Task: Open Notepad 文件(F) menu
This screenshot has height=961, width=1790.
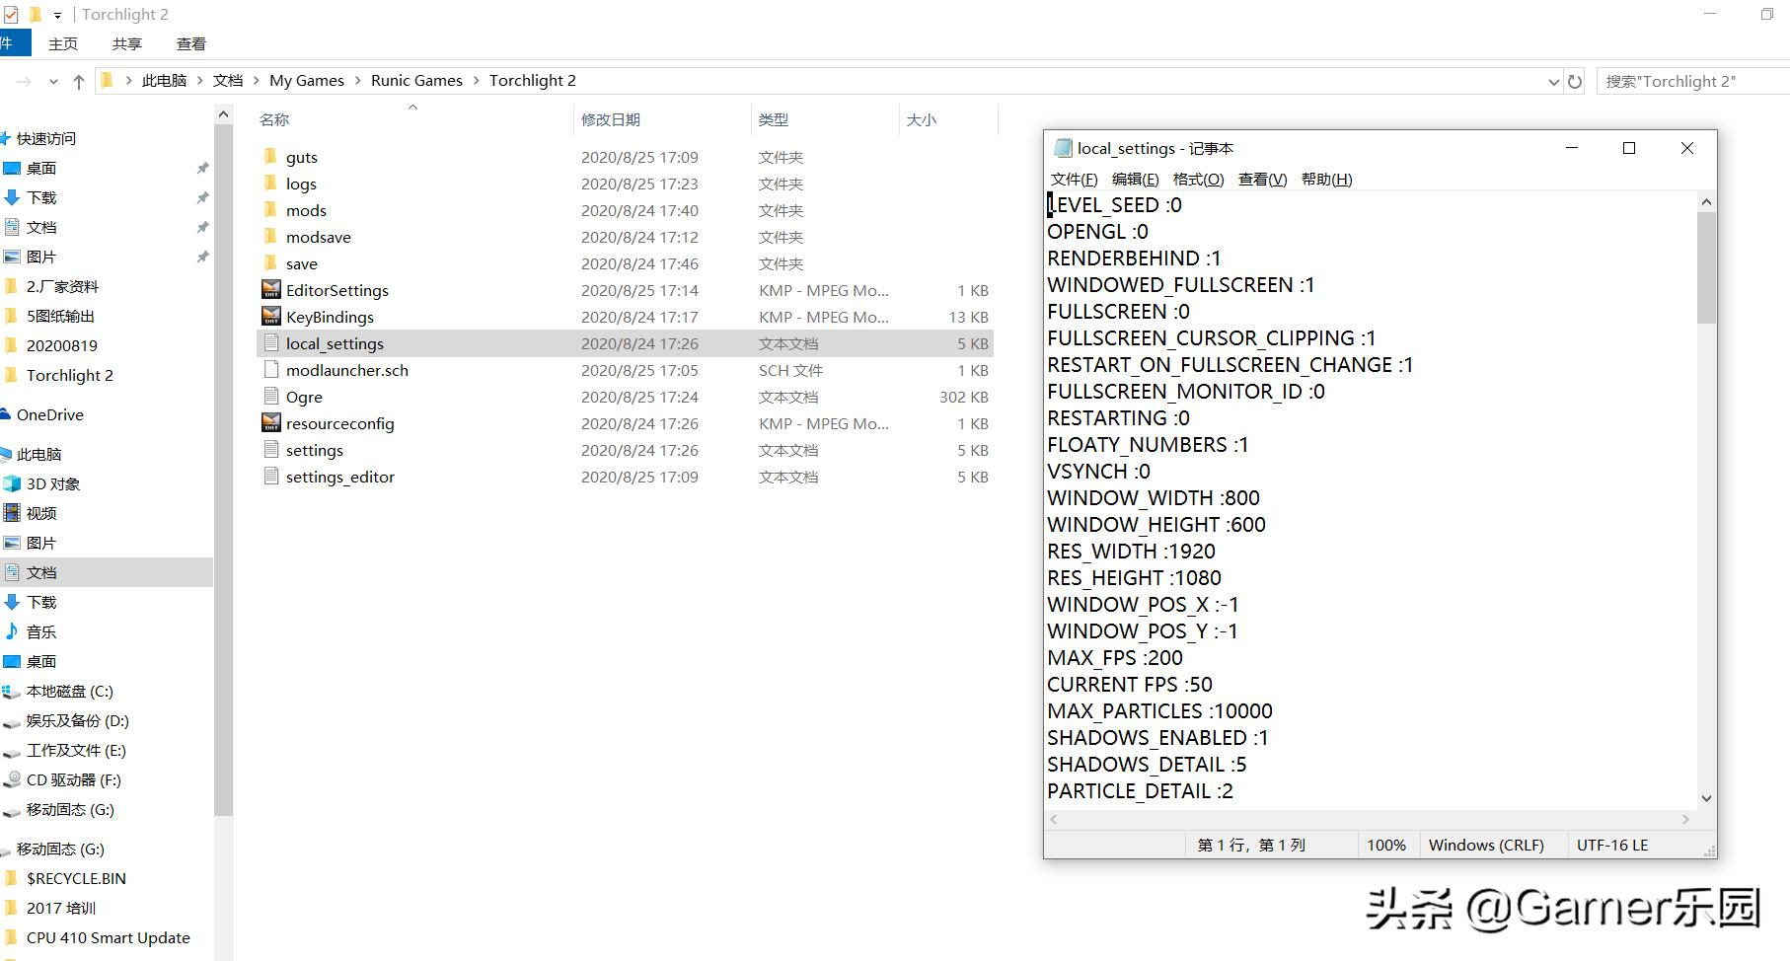Action: [1074, 179]
